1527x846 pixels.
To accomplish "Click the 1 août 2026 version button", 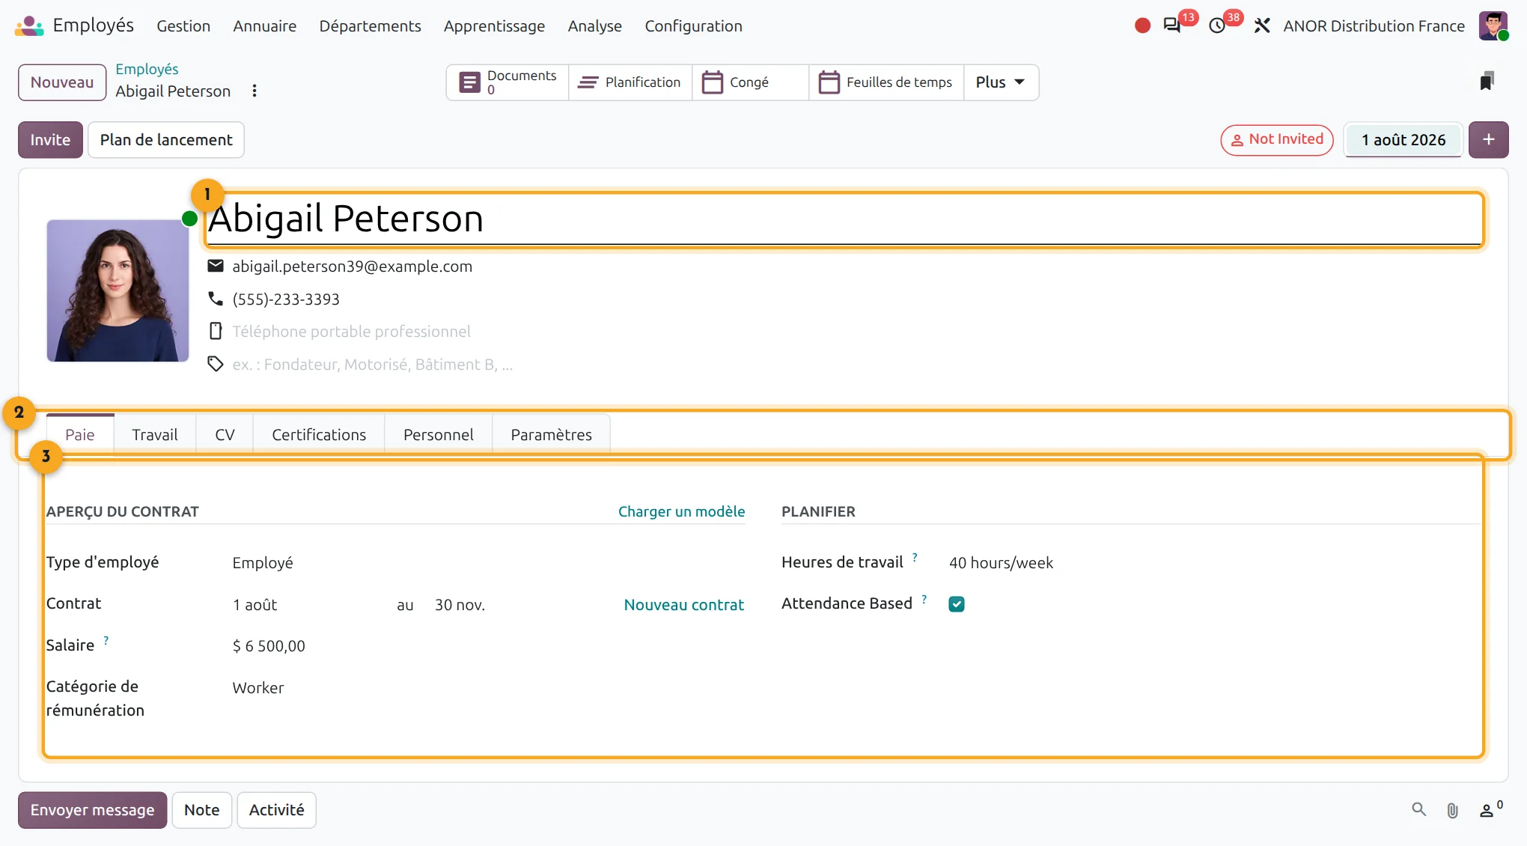I will click(1403, 140).
